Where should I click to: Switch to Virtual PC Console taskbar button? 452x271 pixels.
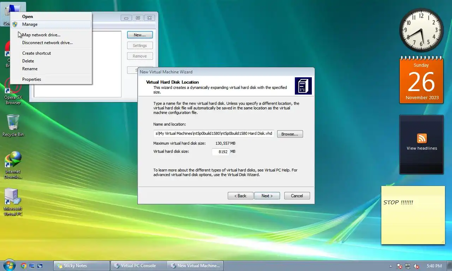point(138,266)
